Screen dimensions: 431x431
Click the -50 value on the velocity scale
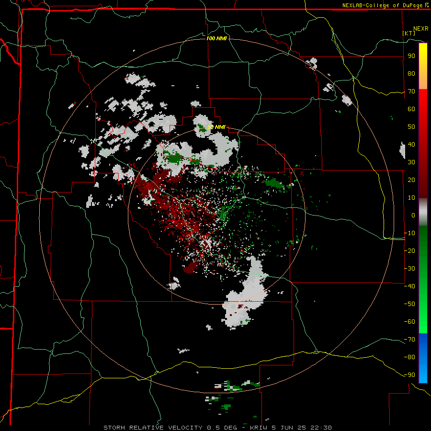pos(409,304)
